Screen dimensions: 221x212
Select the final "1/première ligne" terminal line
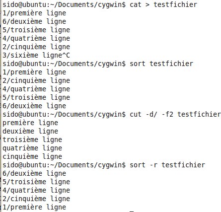pos(34,207)
